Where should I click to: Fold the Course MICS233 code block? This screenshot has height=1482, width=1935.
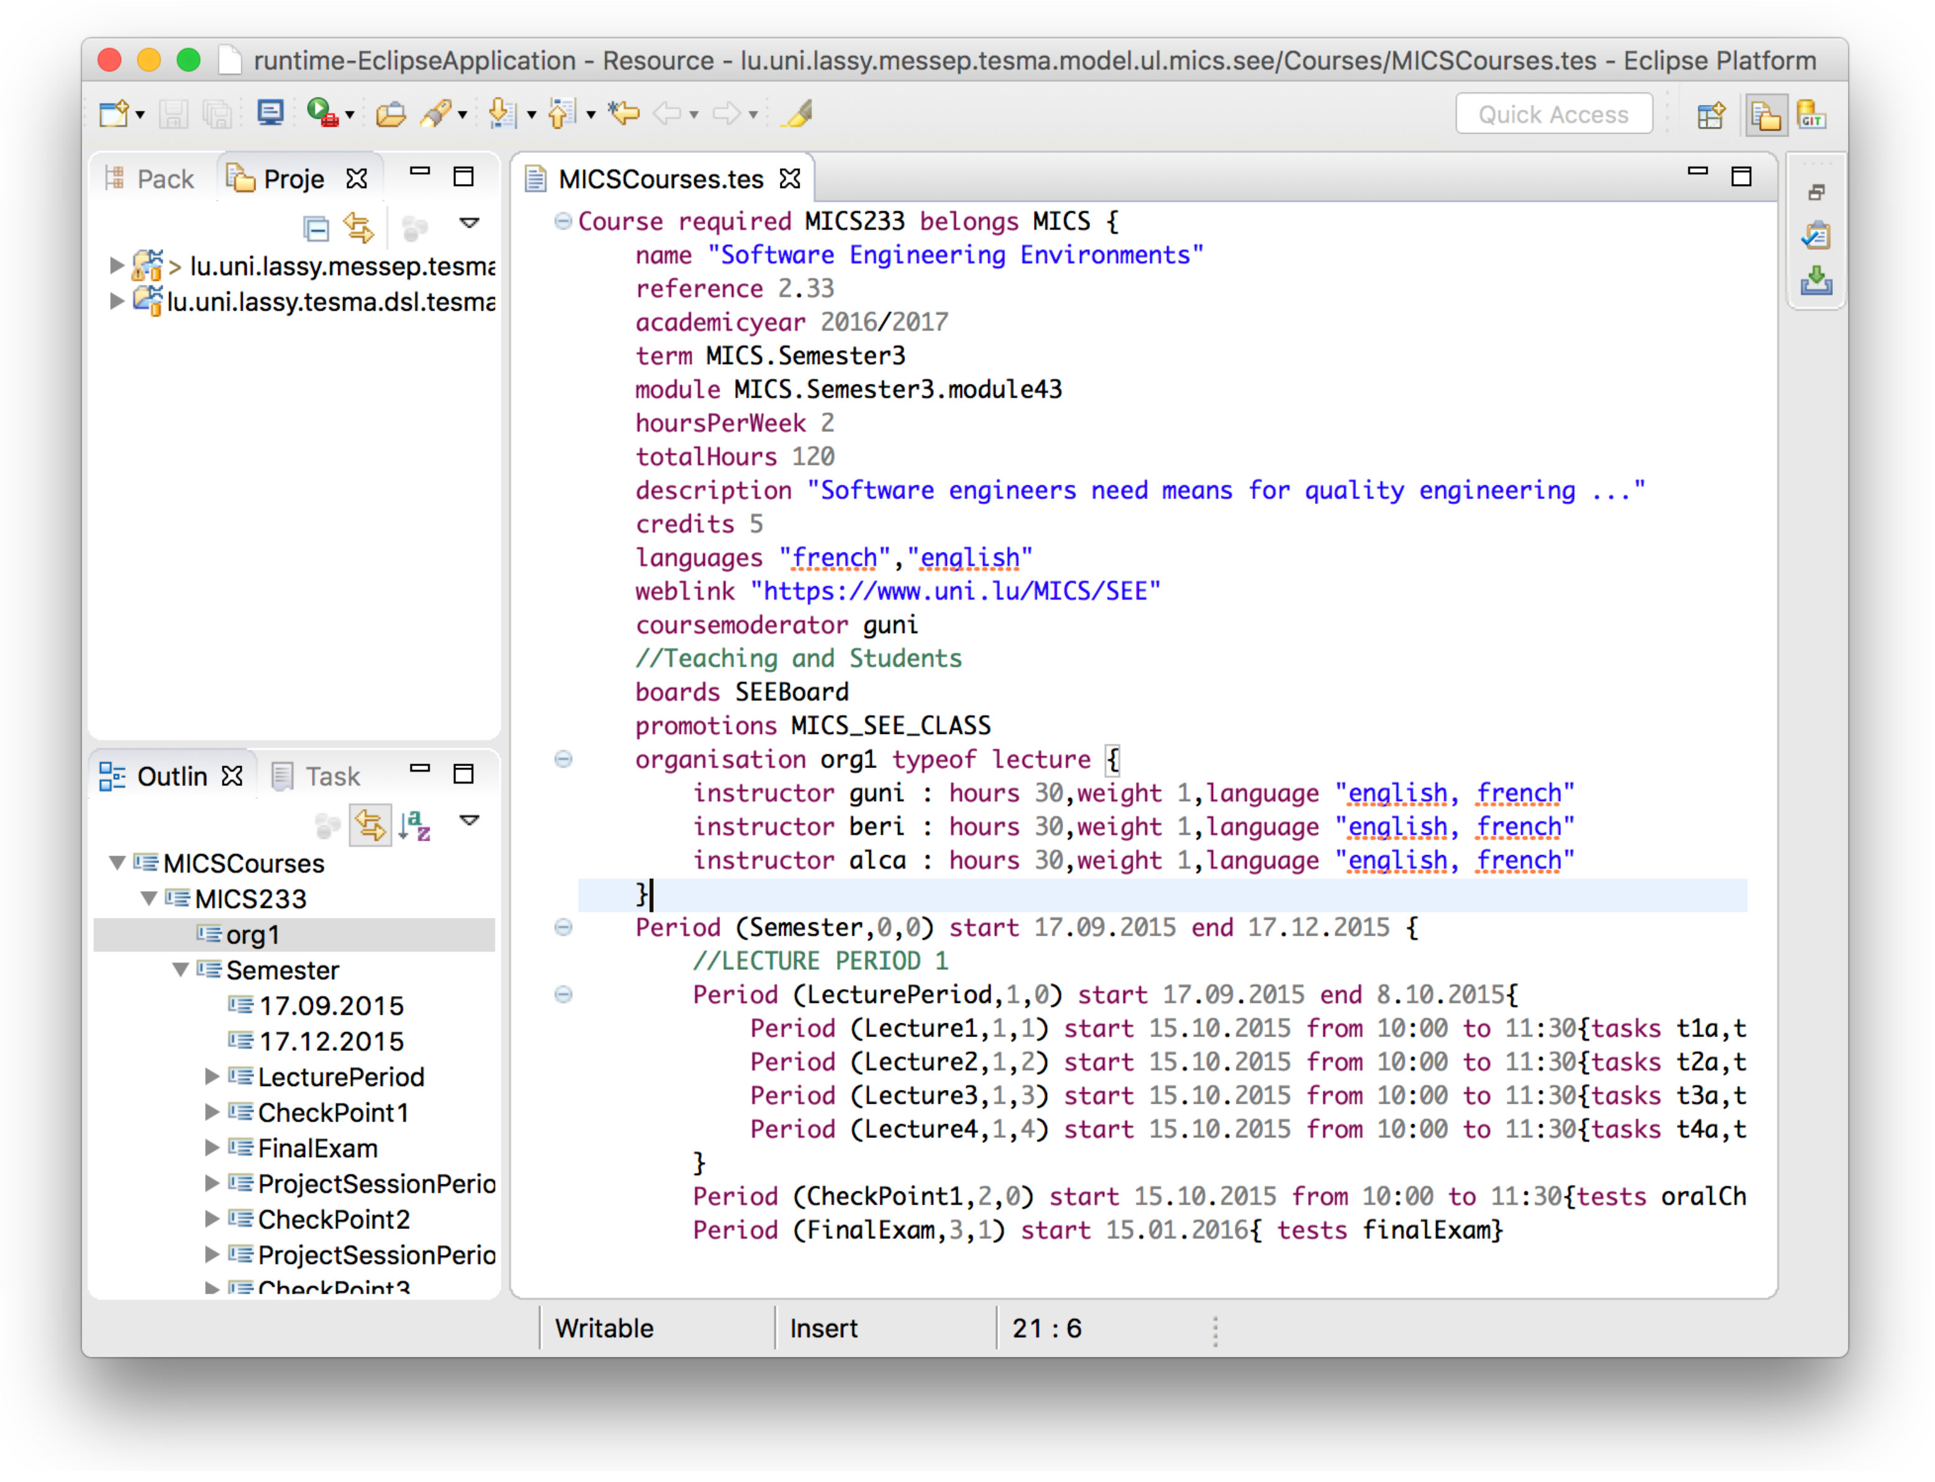[x=563, y=221]
